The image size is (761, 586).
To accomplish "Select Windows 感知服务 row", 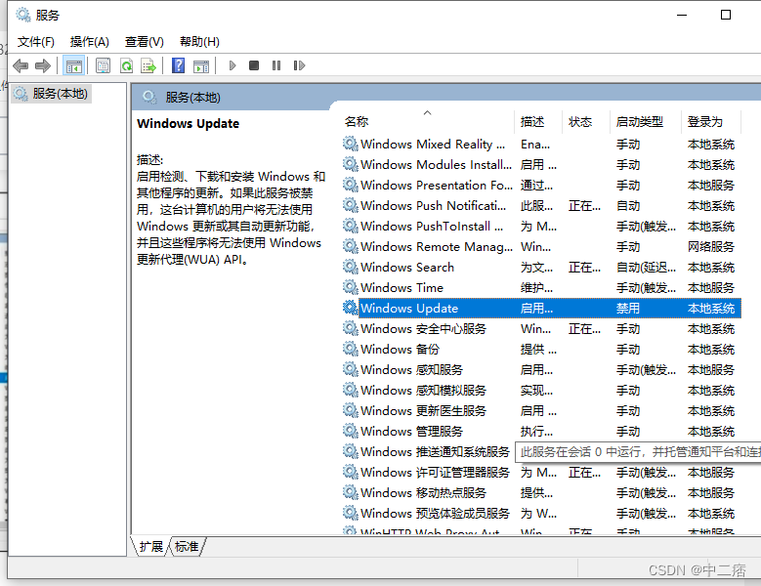I will [x=541, y=369].
